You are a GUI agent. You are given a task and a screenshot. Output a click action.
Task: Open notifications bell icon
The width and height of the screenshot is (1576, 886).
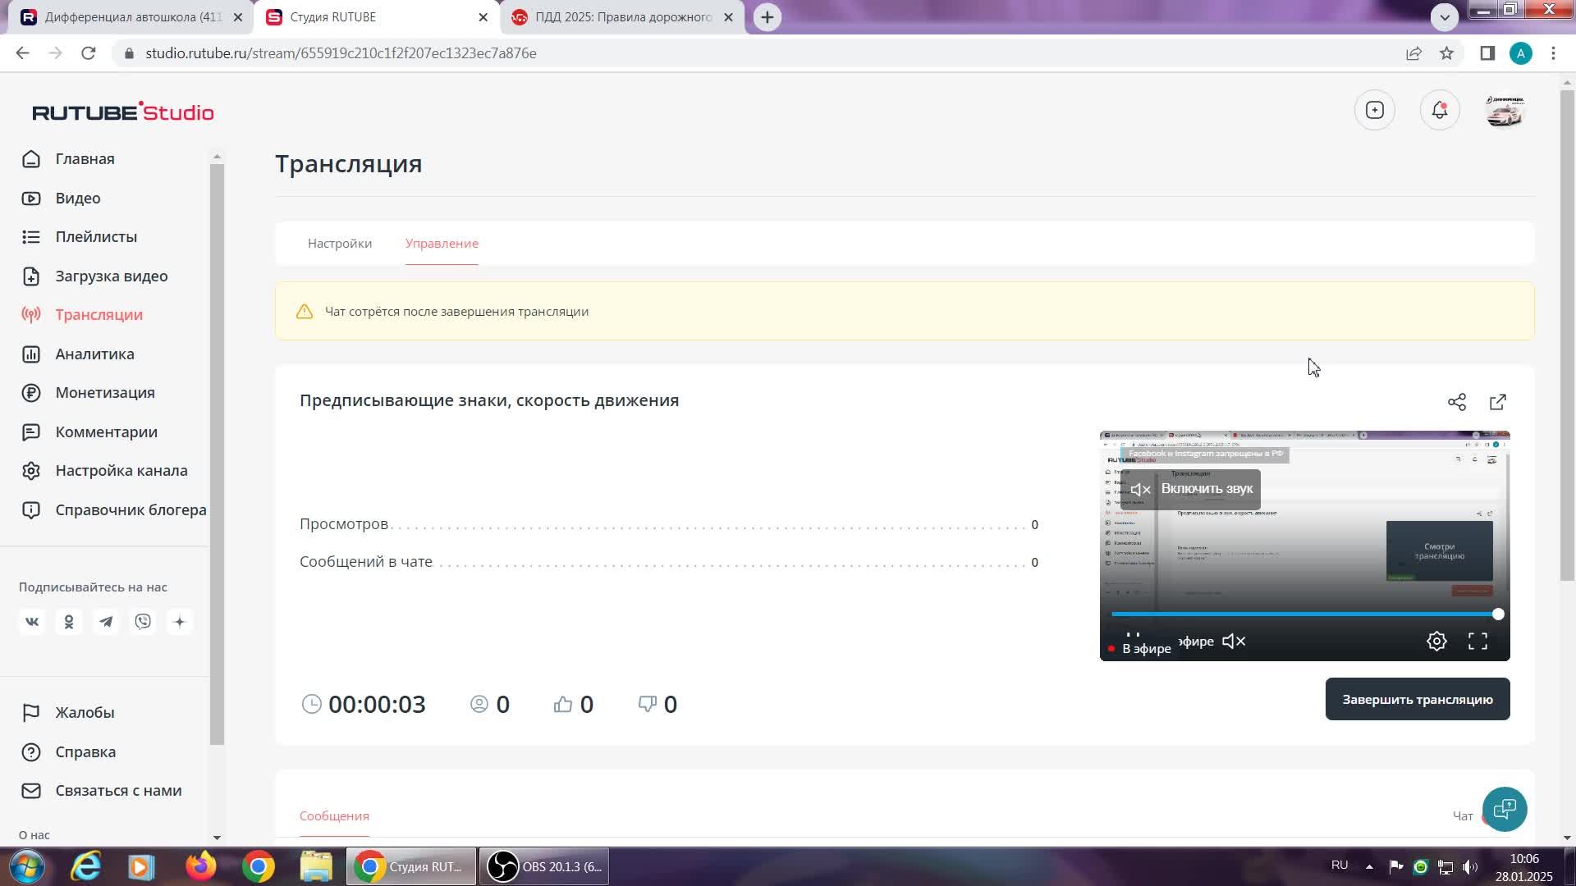coord(1439,110)
